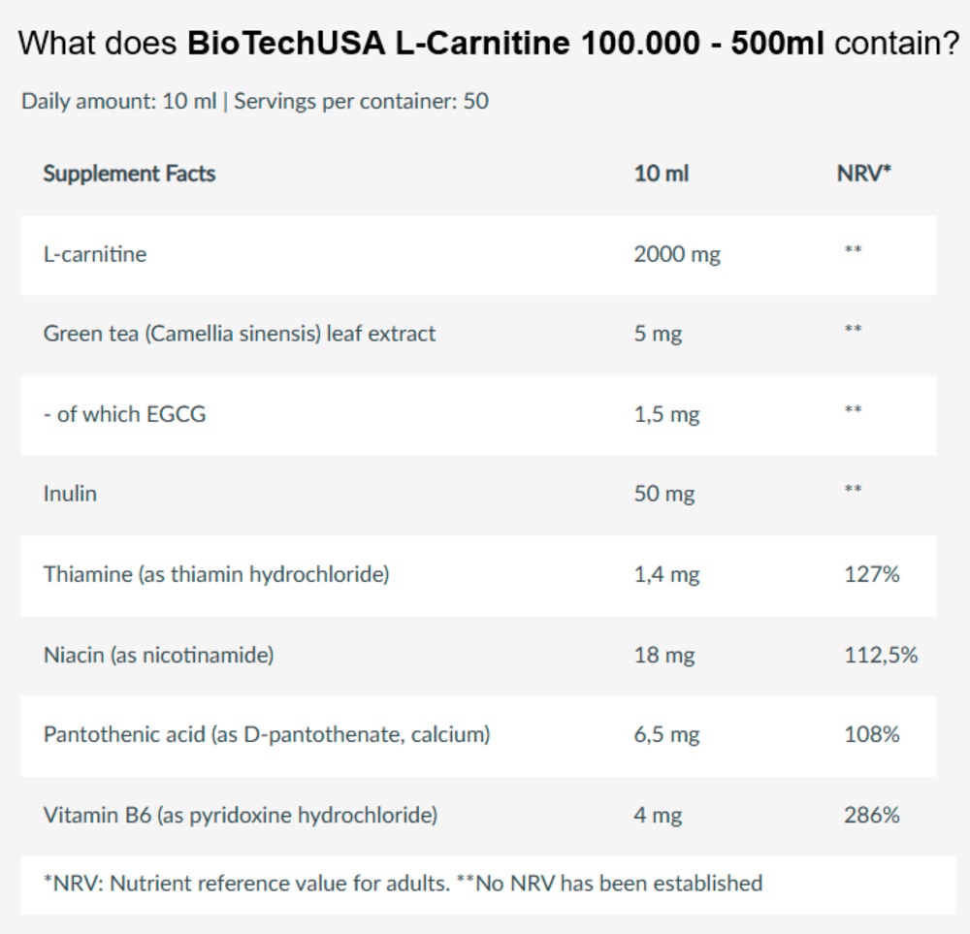Select the L-carnitine row label
Viewport: 970px width, 934px height.
[95, 254]
